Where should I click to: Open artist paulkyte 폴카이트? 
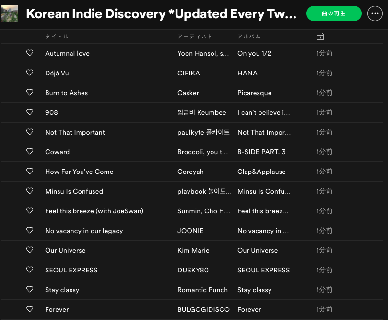(203, 132)
